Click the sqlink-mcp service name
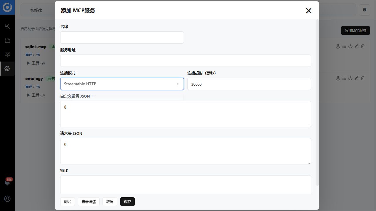The width and height of the screenshot is (376, 211). click(x=36, y=47)
